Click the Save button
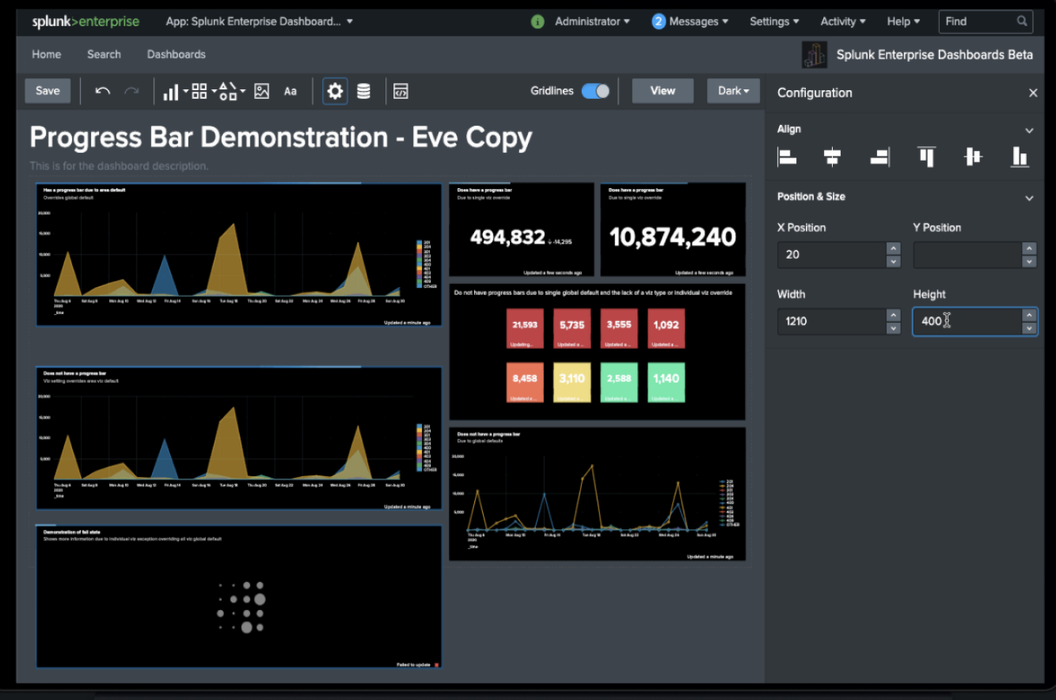Screen dimensions: 1056x700 [x=47, y=91]
